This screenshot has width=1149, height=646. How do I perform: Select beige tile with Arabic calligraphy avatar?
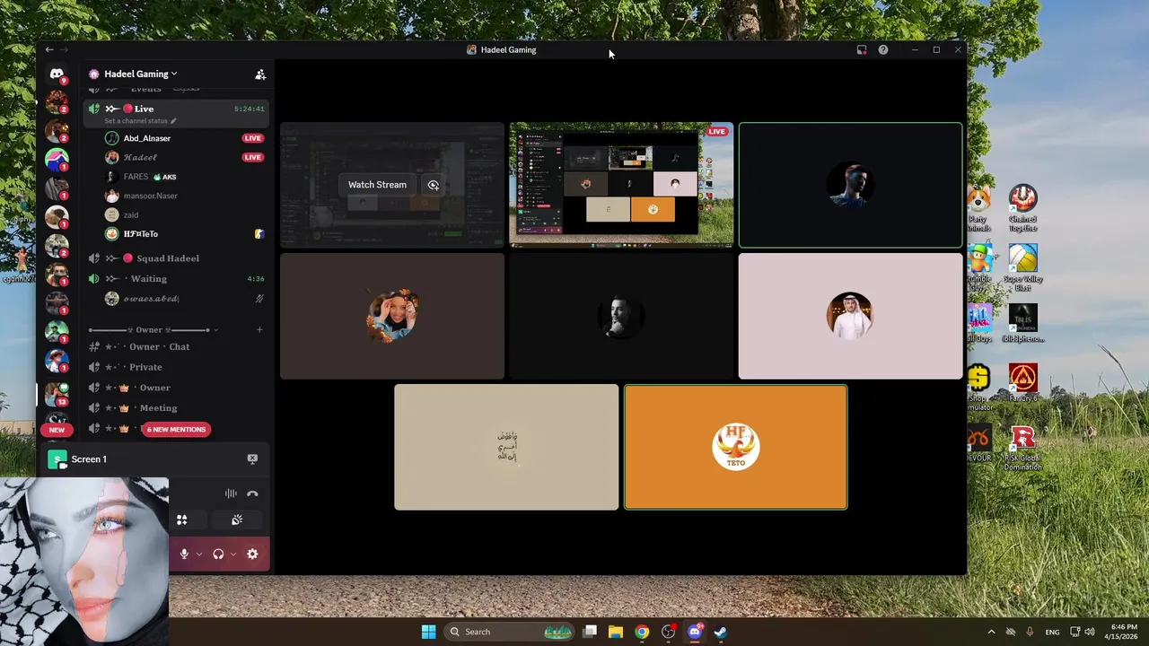(x=506, y=447)
